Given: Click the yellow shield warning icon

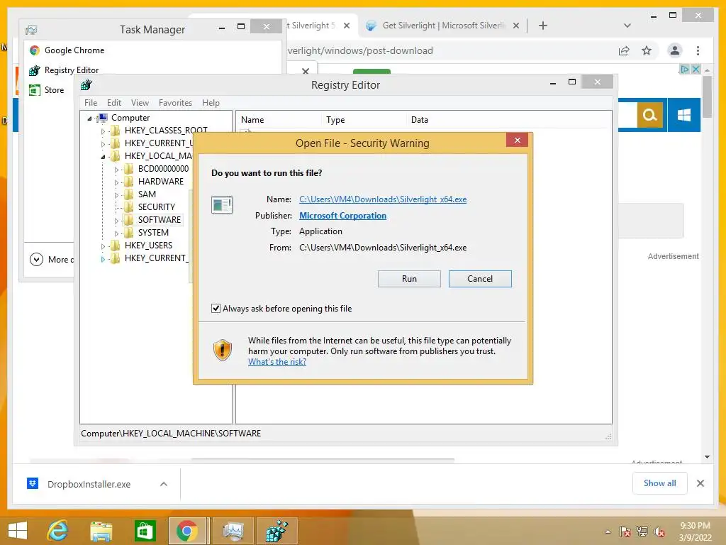Looking at the screenshot, I should (222, 350).
